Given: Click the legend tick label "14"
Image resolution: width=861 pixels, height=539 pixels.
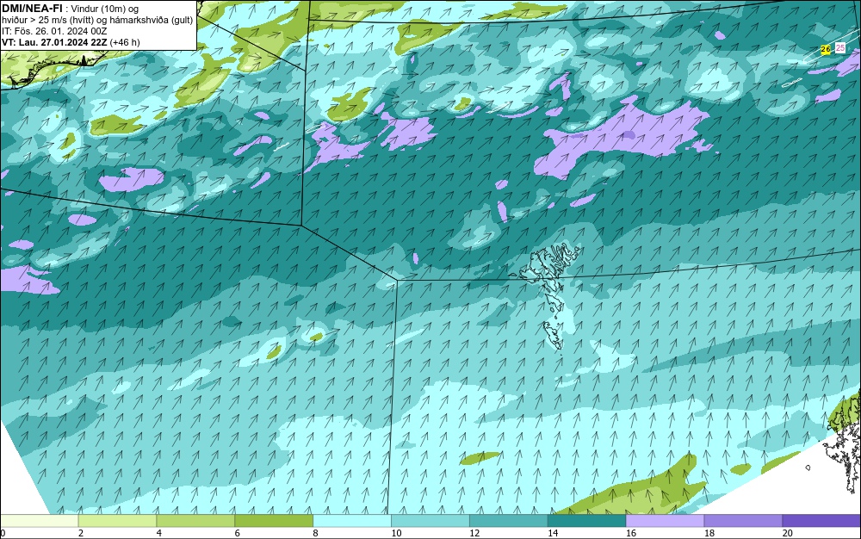Looking at the screenshot, I should tap(553, 533).
